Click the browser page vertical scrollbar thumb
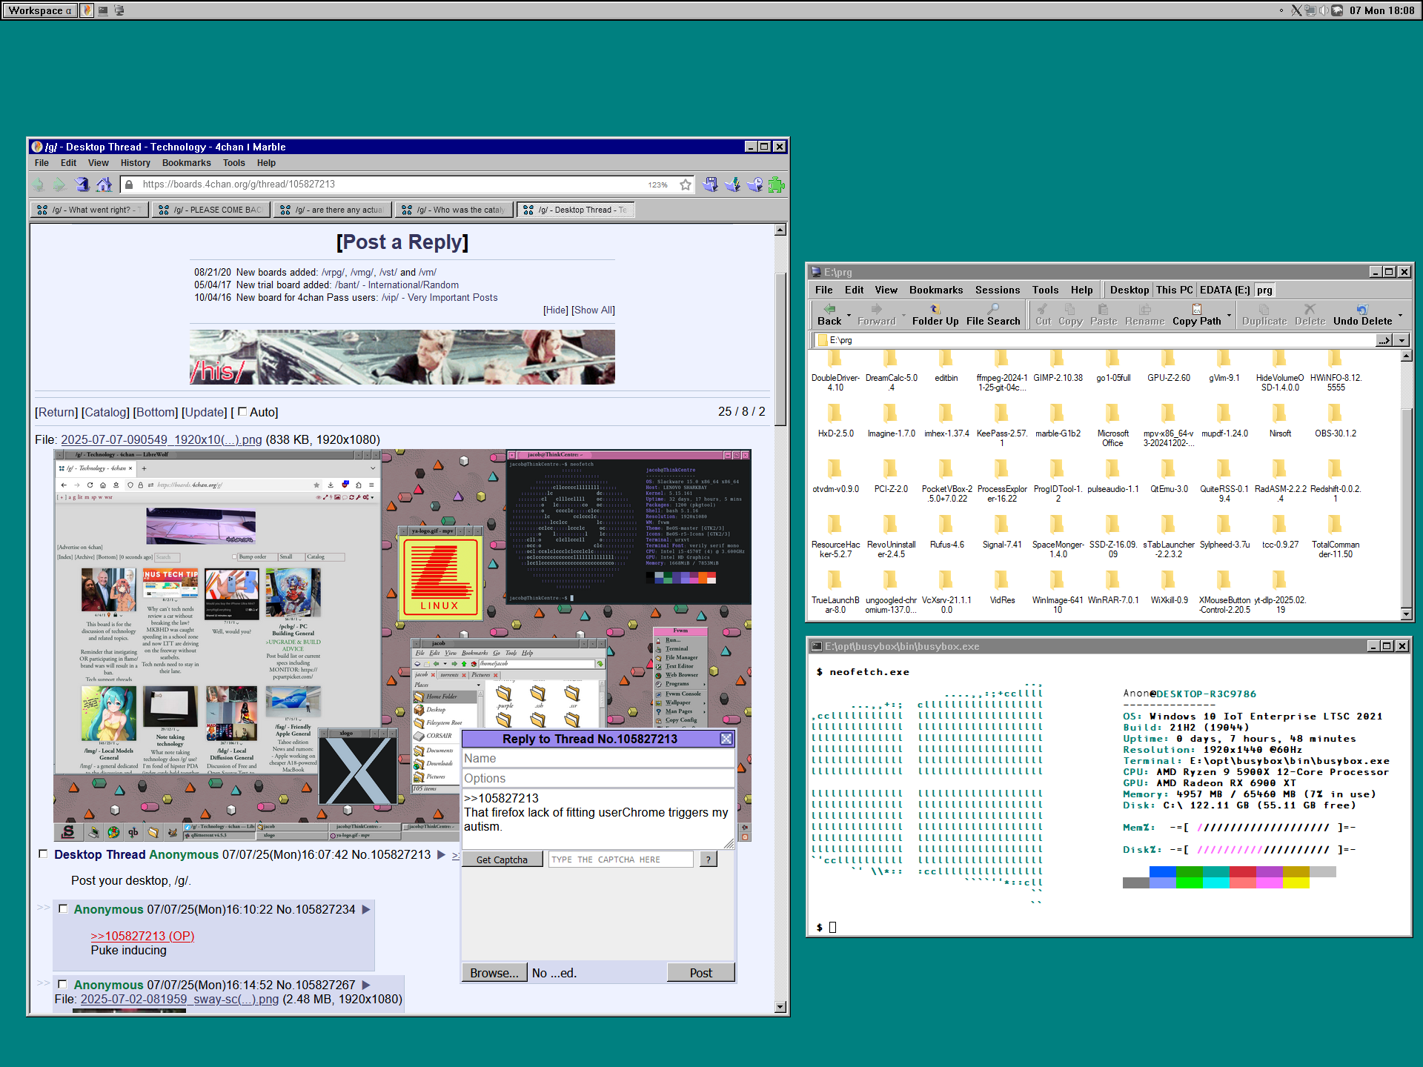This screenshot has width=1423, height=1067. (780, 349)
